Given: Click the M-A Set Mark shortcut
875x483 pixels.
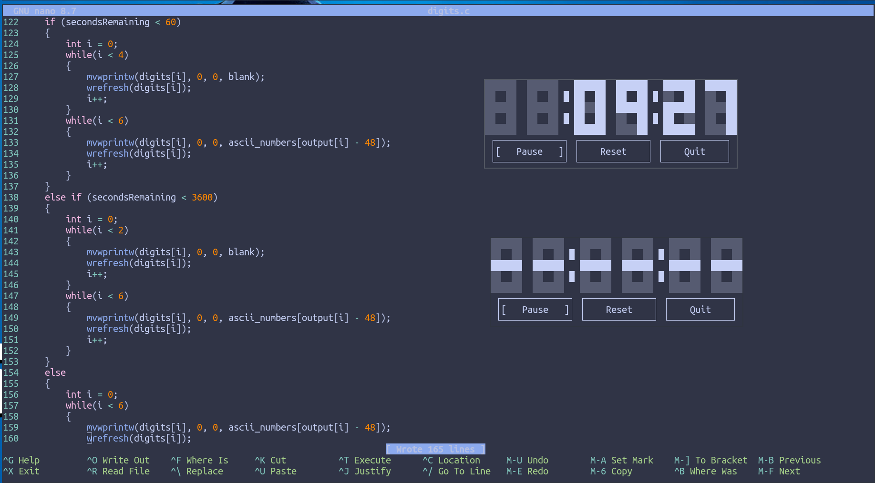Looking at the screenshot, I should click(622, 460).
